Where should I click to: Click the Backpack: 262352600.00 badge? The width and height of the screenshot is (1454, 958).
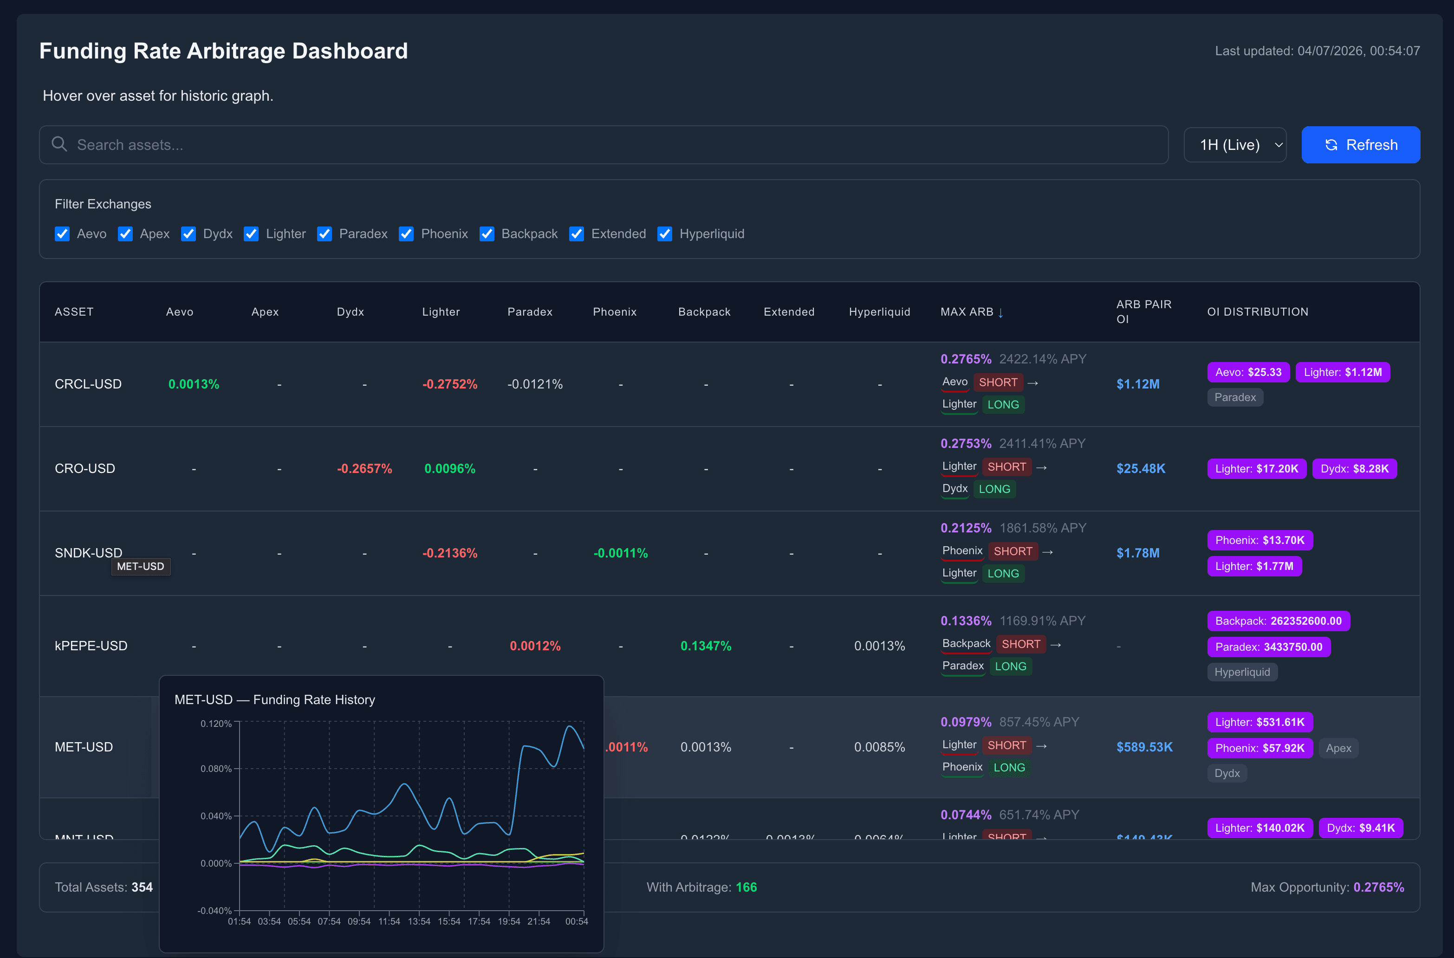[x=1278, y=621]
